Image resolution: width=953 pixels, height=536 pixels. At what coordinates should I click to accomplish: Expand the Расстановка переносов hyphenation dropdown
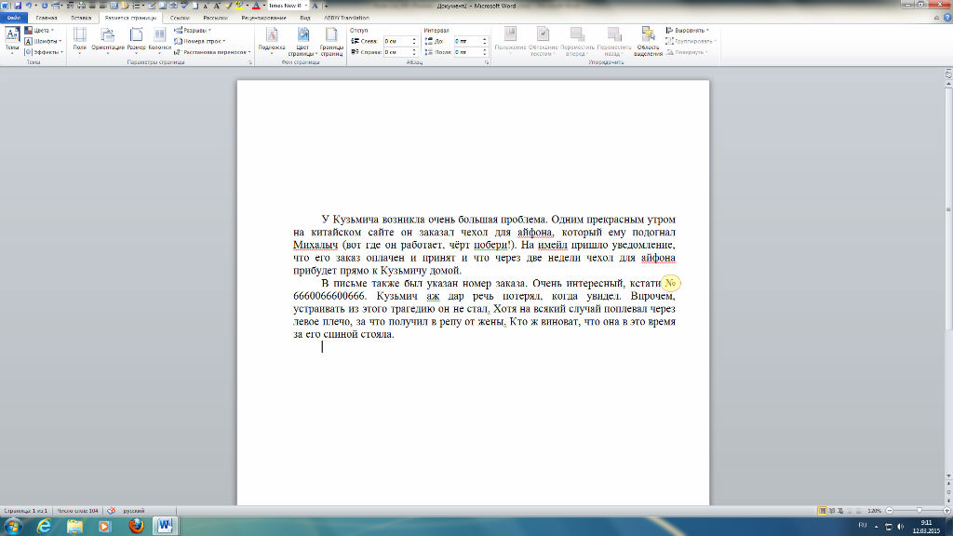[212, 52]
